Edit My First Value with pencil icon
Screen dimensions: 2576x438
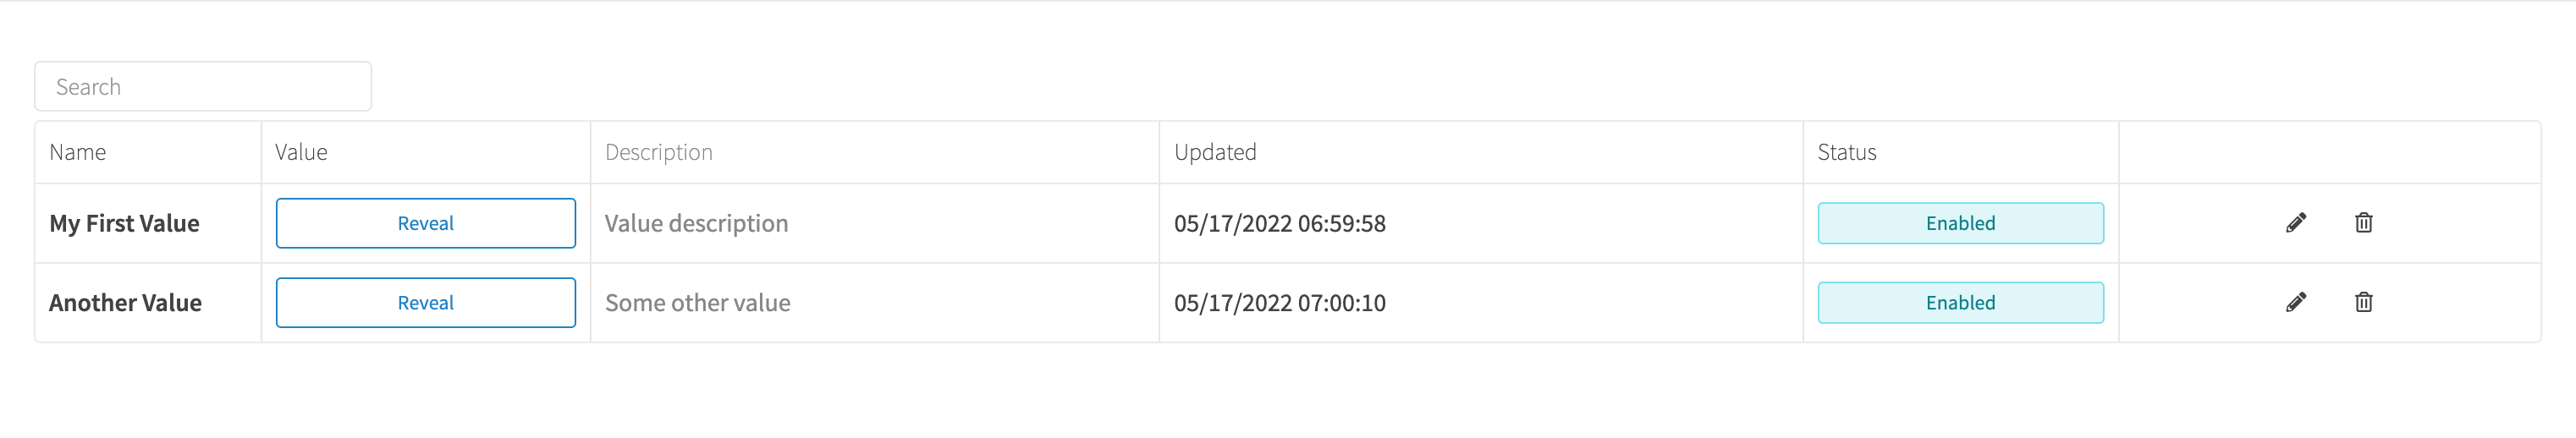click(2296, 223)
